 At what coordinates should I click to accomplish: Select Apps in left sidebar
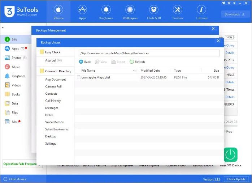pyautogui.click(x=16, y=48)
